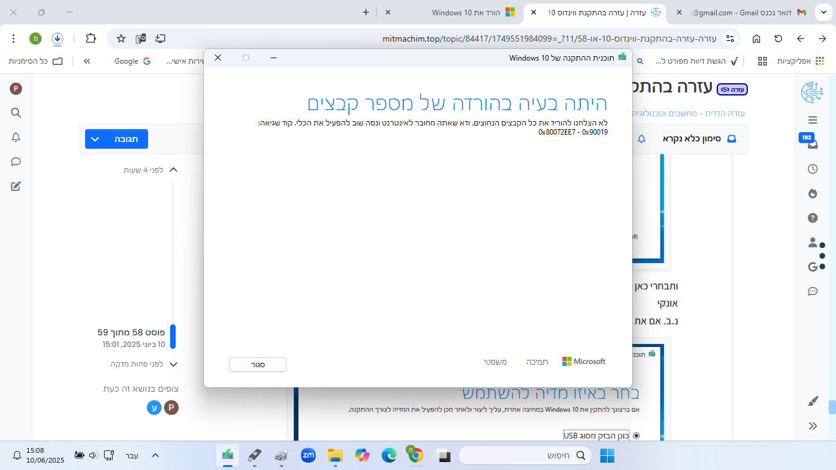Select the USB flash drive radio option
836x470 pixels.
tap(636, 436)
